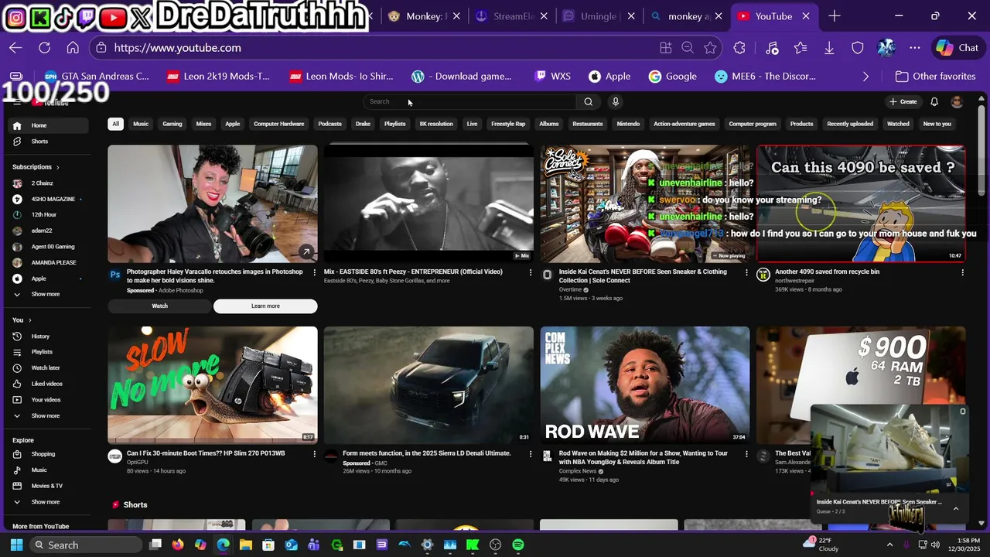The width and height of the screenshot is (990, 557).
Task: Select the Recently uploaded filter chip
Action: (x=850, y=124)
